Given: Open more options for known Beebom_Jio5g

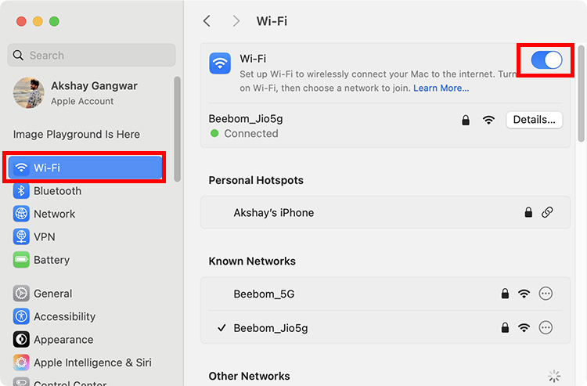Looking at the screenshot, I should pyautogui.click(x=546, y=327).
